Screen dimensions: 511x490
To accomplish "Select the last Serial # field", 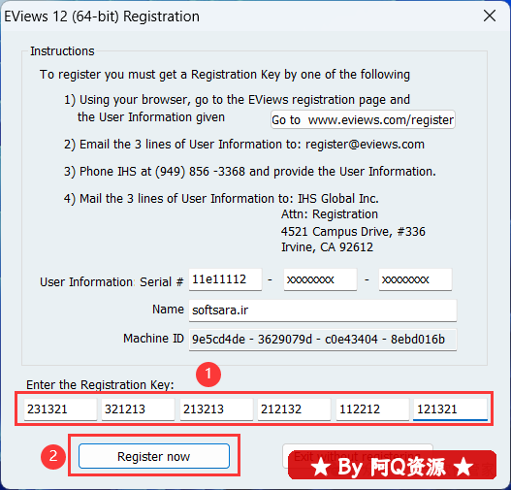I will (415, 279).
